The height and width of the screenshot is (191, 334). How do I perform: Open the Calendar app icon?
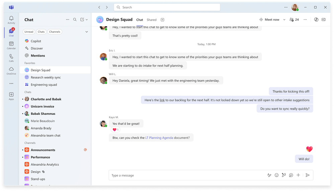(11, 45)
